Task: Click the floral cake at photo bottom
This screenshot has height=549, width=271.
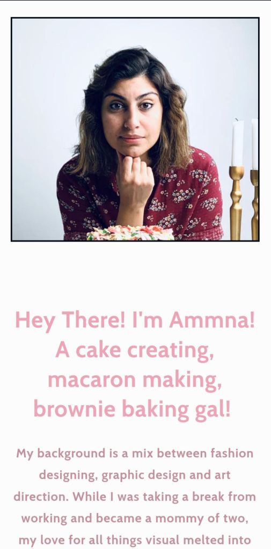Action: tap(130, 233)
